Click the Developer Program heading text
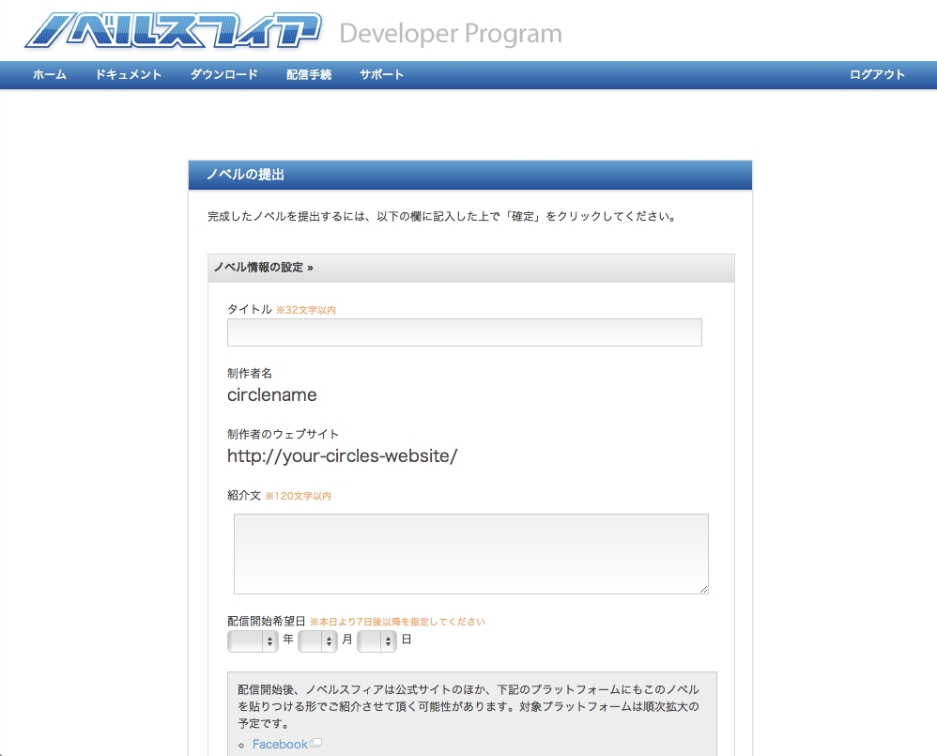Image resolution: width=937 pixels, height=756 pixels. pyautogui.click(x=451, y=34)
